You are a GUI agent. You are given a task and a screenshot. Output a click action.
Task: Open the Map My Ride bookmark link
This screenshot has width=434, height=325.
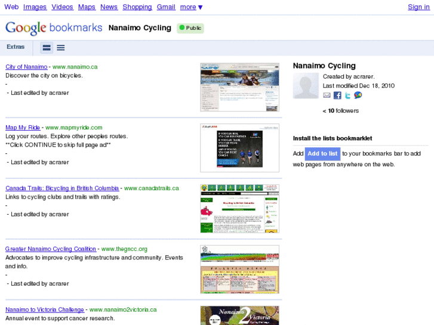[23, 128]
